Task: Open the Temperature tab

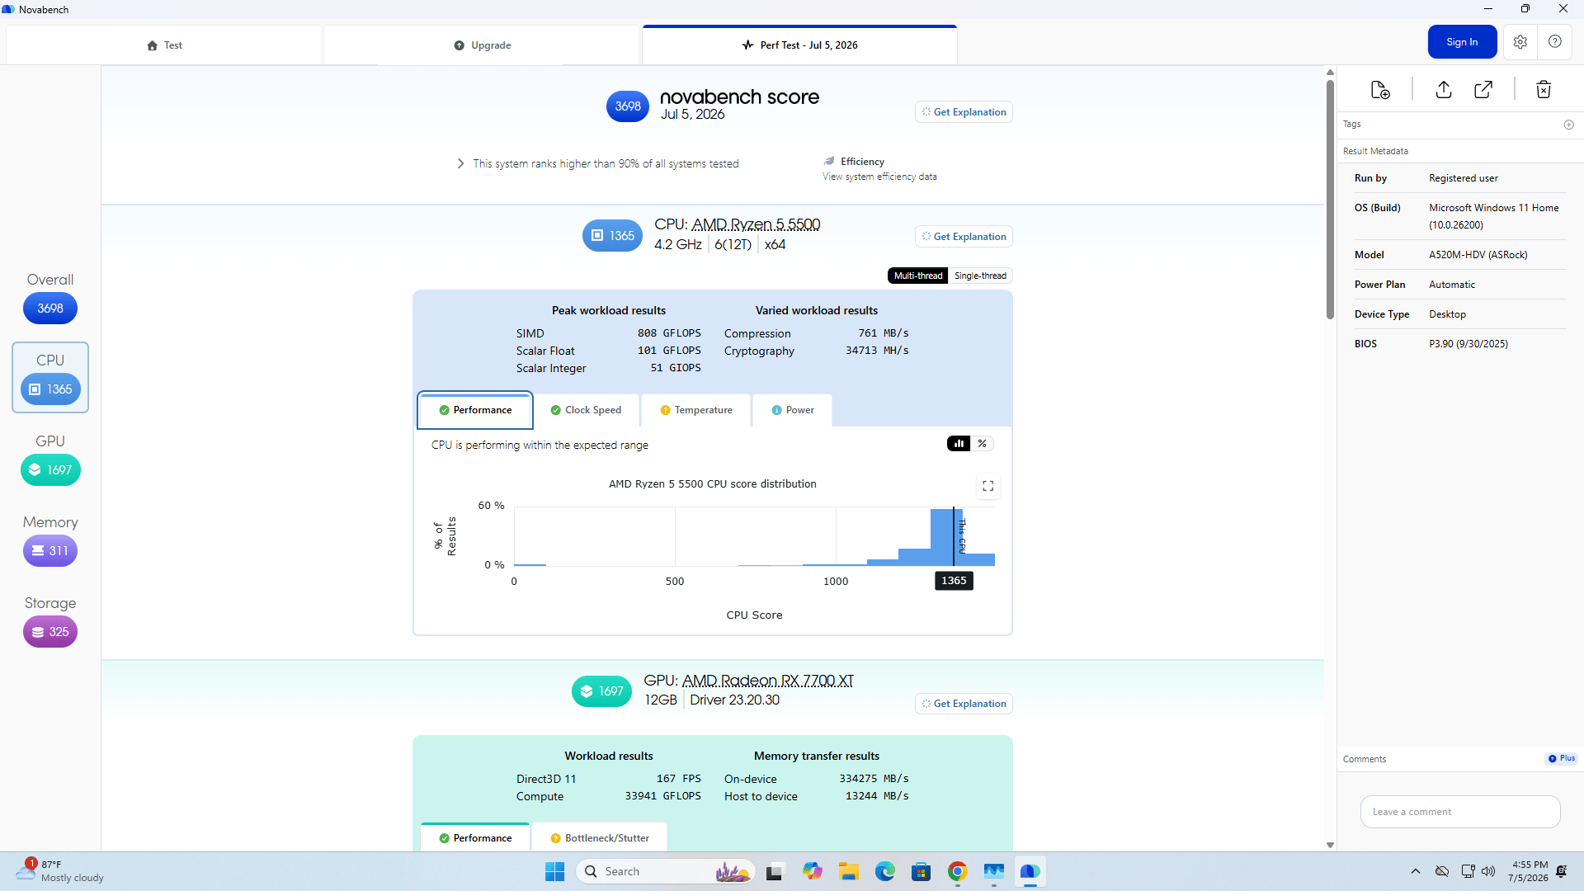Action: pos(696,410)
